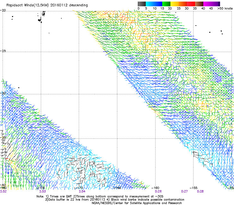Click the '-25' latitude axis label

click(3, 51)
